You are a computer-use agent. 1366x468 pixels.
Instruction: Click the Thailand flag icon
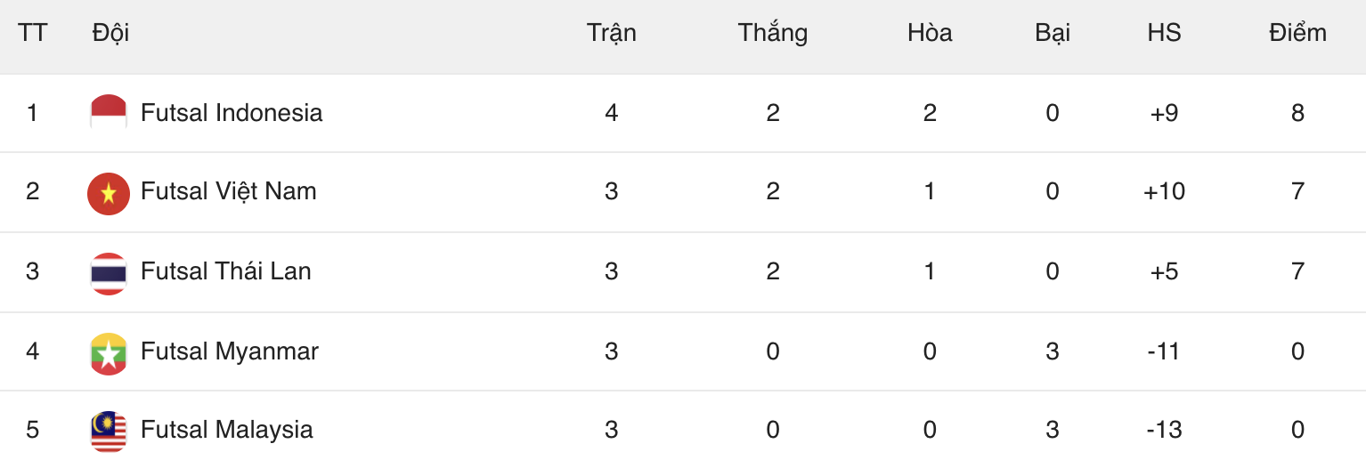pos(109,272)
